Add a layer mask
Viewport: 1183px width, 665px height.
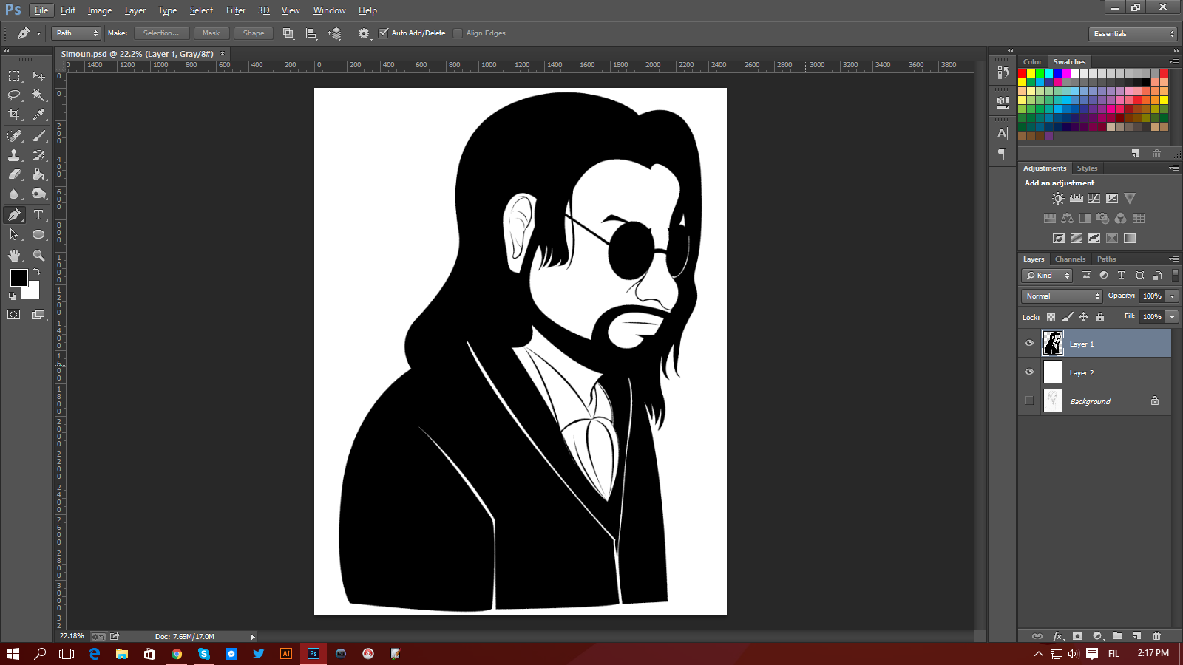click(1077, 636)
